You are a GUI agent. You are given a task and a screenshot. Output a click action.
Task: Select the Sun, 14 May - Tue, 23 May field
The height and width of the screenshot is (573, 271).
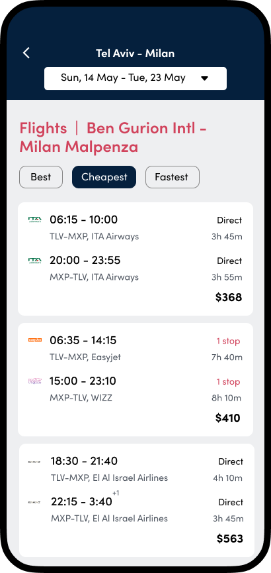(135, 78)
